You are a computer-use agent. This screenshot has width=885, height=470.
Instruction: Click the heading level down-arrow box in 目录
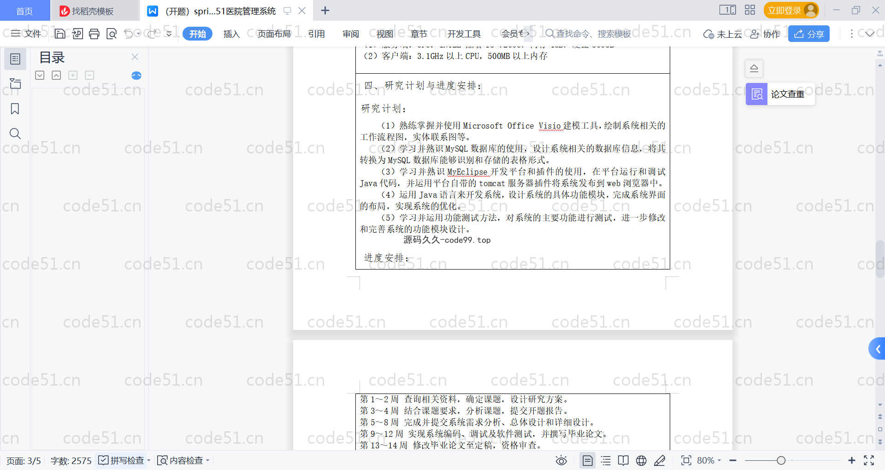(40, 75)
